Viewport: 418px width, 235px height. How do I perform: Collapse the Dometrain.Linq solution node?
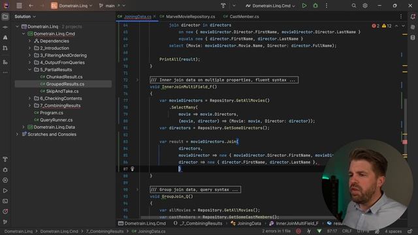click(18, 27)
